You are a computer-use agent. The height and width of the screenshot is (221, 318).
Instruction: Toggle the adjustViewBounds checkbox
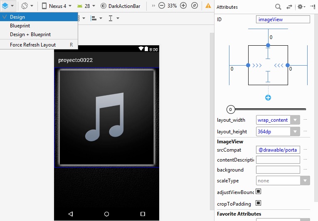point(258,192)
